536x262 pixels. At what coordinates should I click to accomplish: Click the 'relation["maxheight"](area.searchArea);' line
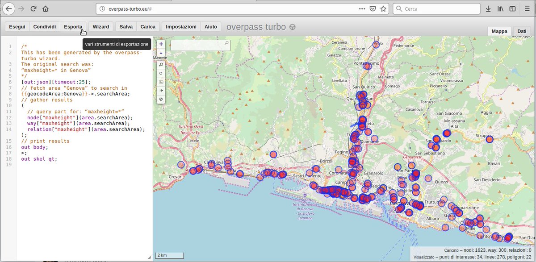point(86,129)
